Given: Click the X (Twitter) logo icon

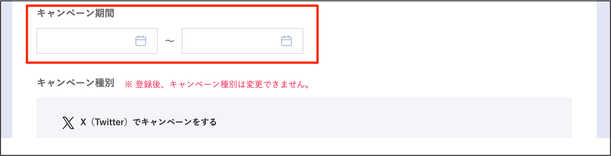Looking at the screenshot, I should tap(68, 123).
